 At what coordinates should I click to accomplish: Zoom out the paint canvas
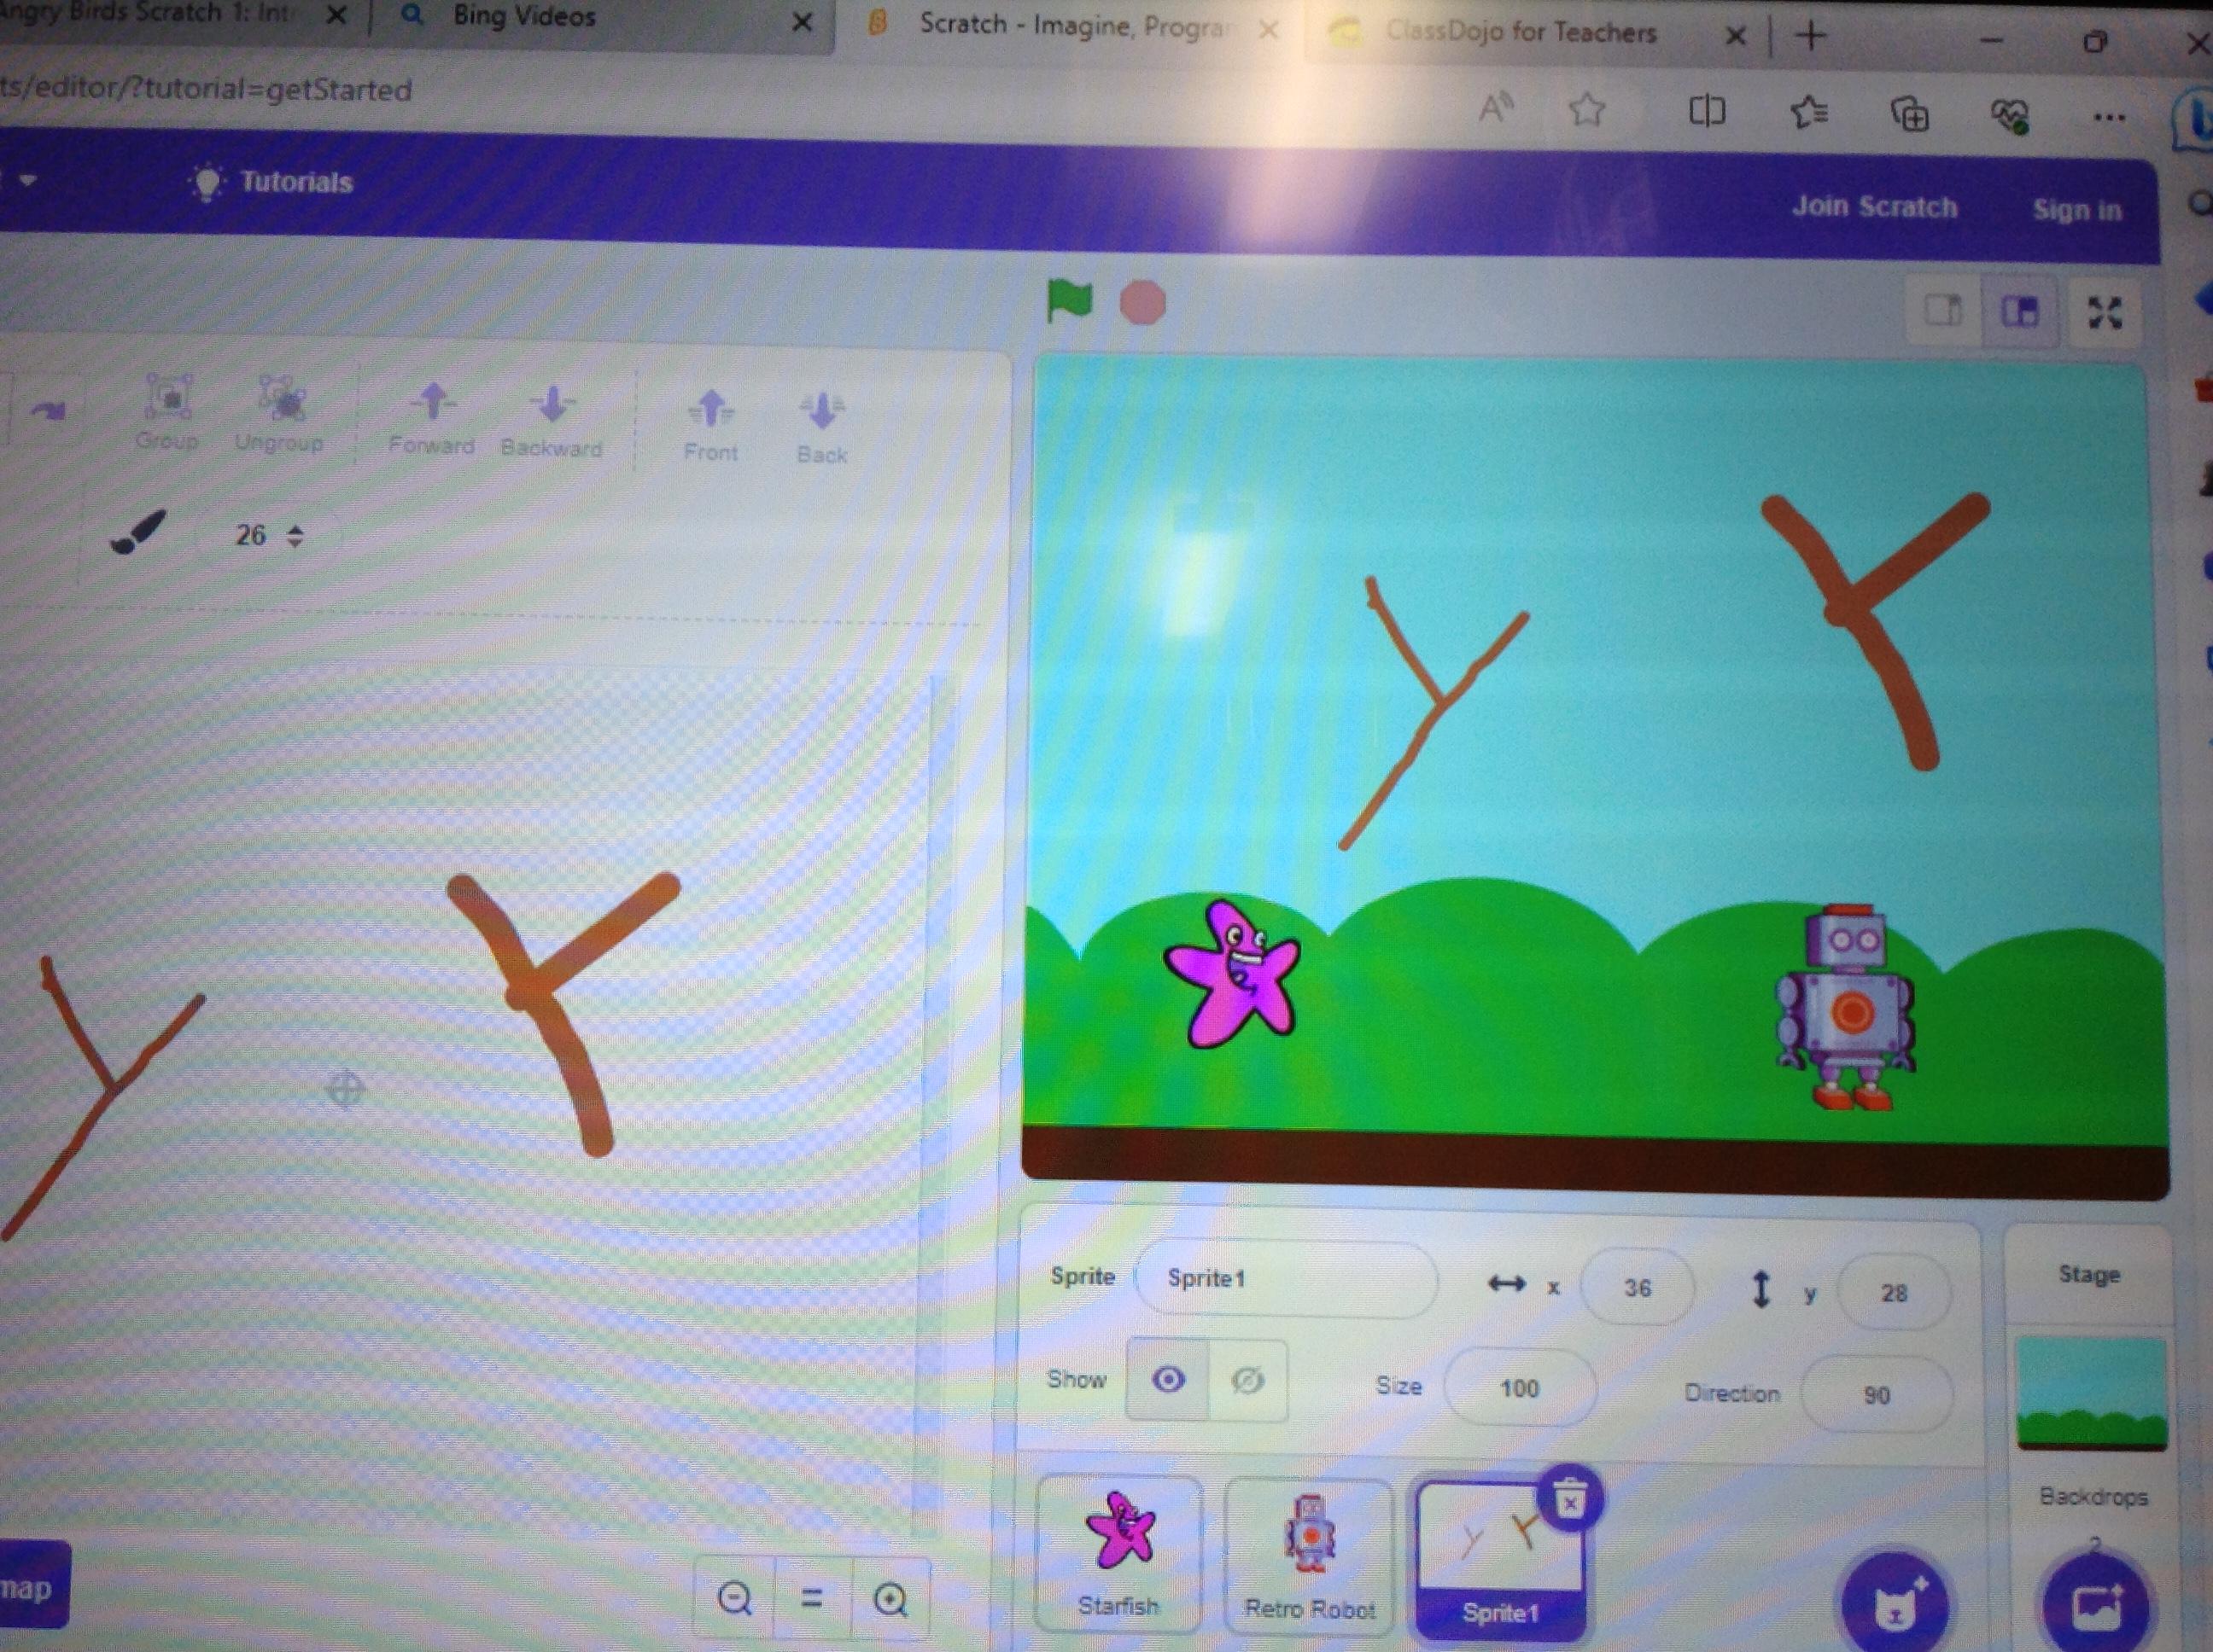[x=735, y=1599]
